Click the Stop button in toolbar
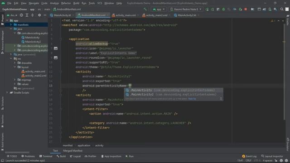 (x=246, y=9)
